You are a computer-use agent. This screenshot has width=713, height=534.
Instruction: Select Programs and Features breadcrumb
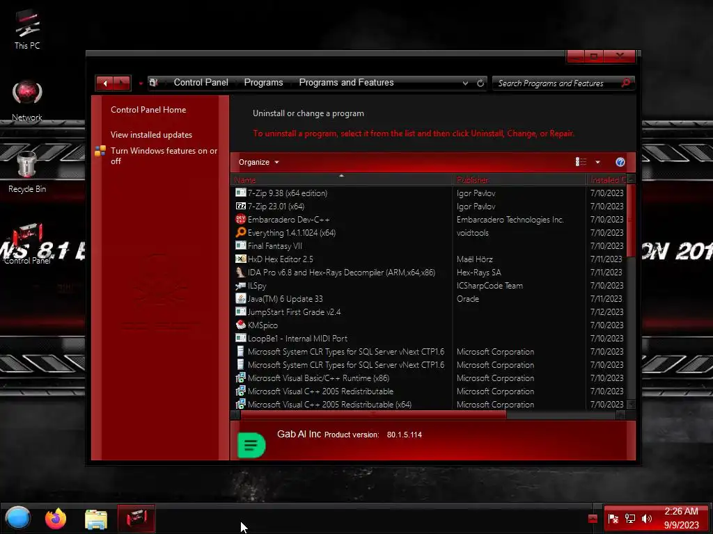pos(346,83)
